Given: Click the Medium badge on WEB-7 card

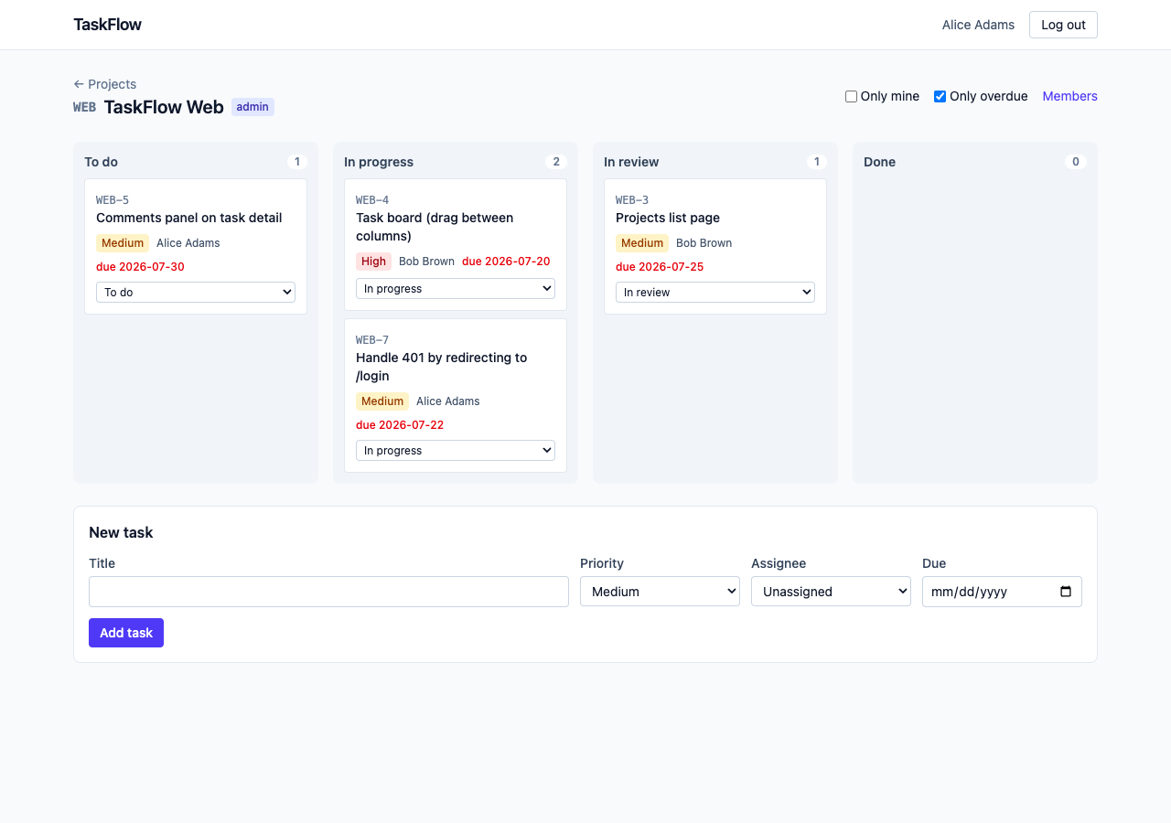Looking at the screenshot, I should (x=382, y=401).
